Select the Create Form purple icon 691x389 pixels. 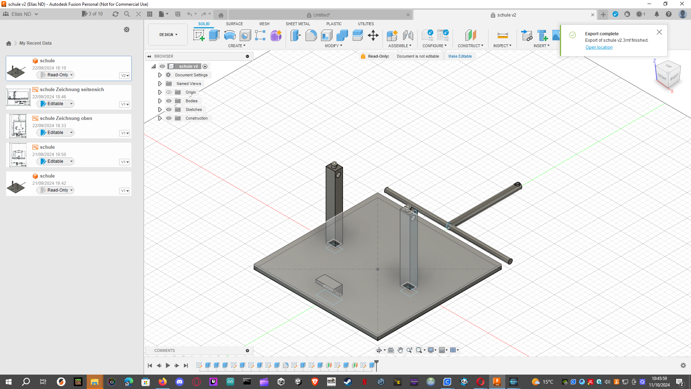click(276, 35)
